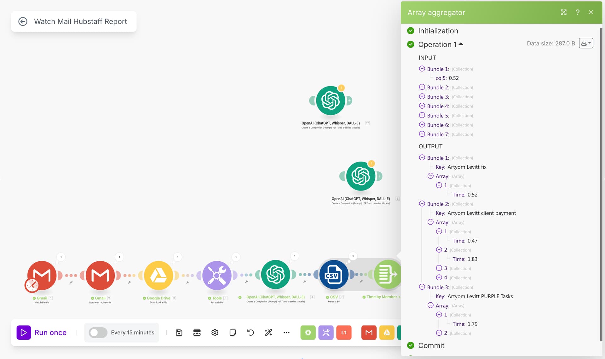The width and height of the screenshot is (605, 359).
Task: Collapse the Array under Artyom Levitt fix
Action: [430, 176]
